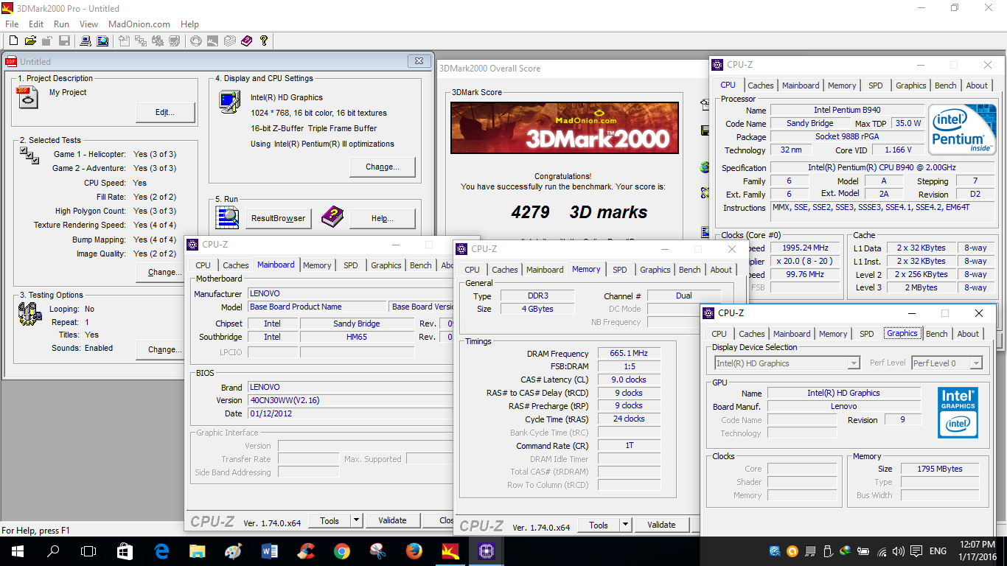Click the 3DMark2000 score banner image
1007x566 pixels.
click(564, 127)
